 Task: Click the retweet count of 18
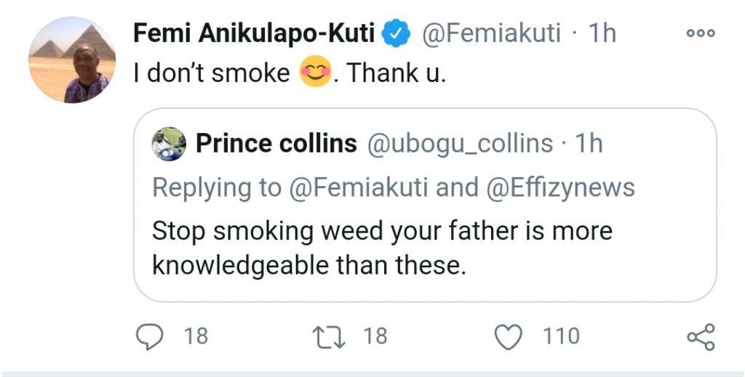coord(374,336)
